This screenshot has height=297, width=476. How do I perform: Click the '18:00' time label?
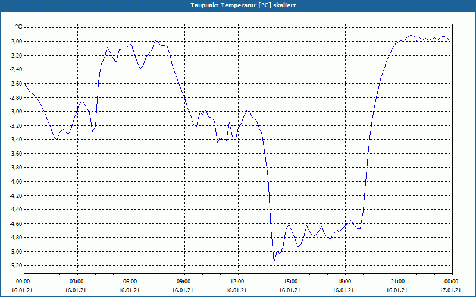click(x=346, y=282)
